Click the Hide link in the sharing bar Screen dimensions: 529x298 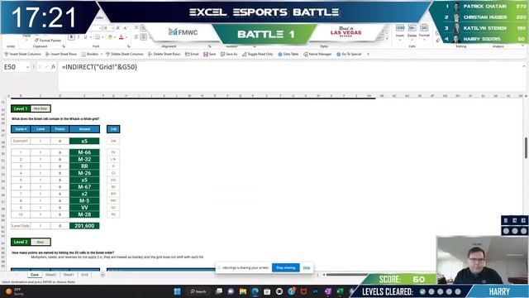tap(307, 267)
